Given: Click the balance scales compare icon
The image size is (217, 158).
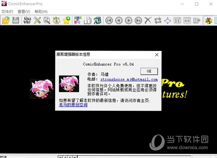Looking at the screenshot, I should [56, 20].
